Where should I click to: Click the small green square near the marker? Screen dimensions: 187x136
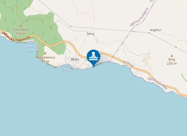(x=86, y=60)
